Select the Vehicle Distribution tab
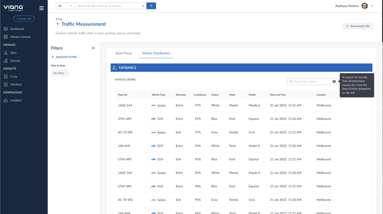 156,53
